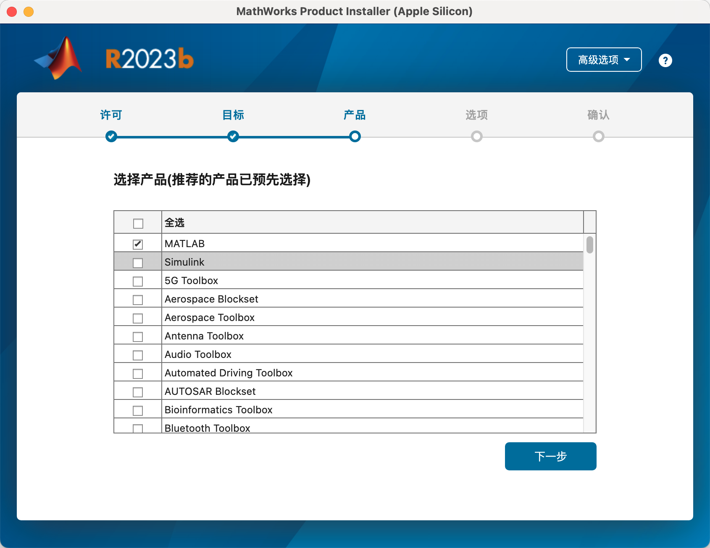Check the Simulink checkbox
The height and width of the screenshot is (548, 710).
click(x=138, y=263)
